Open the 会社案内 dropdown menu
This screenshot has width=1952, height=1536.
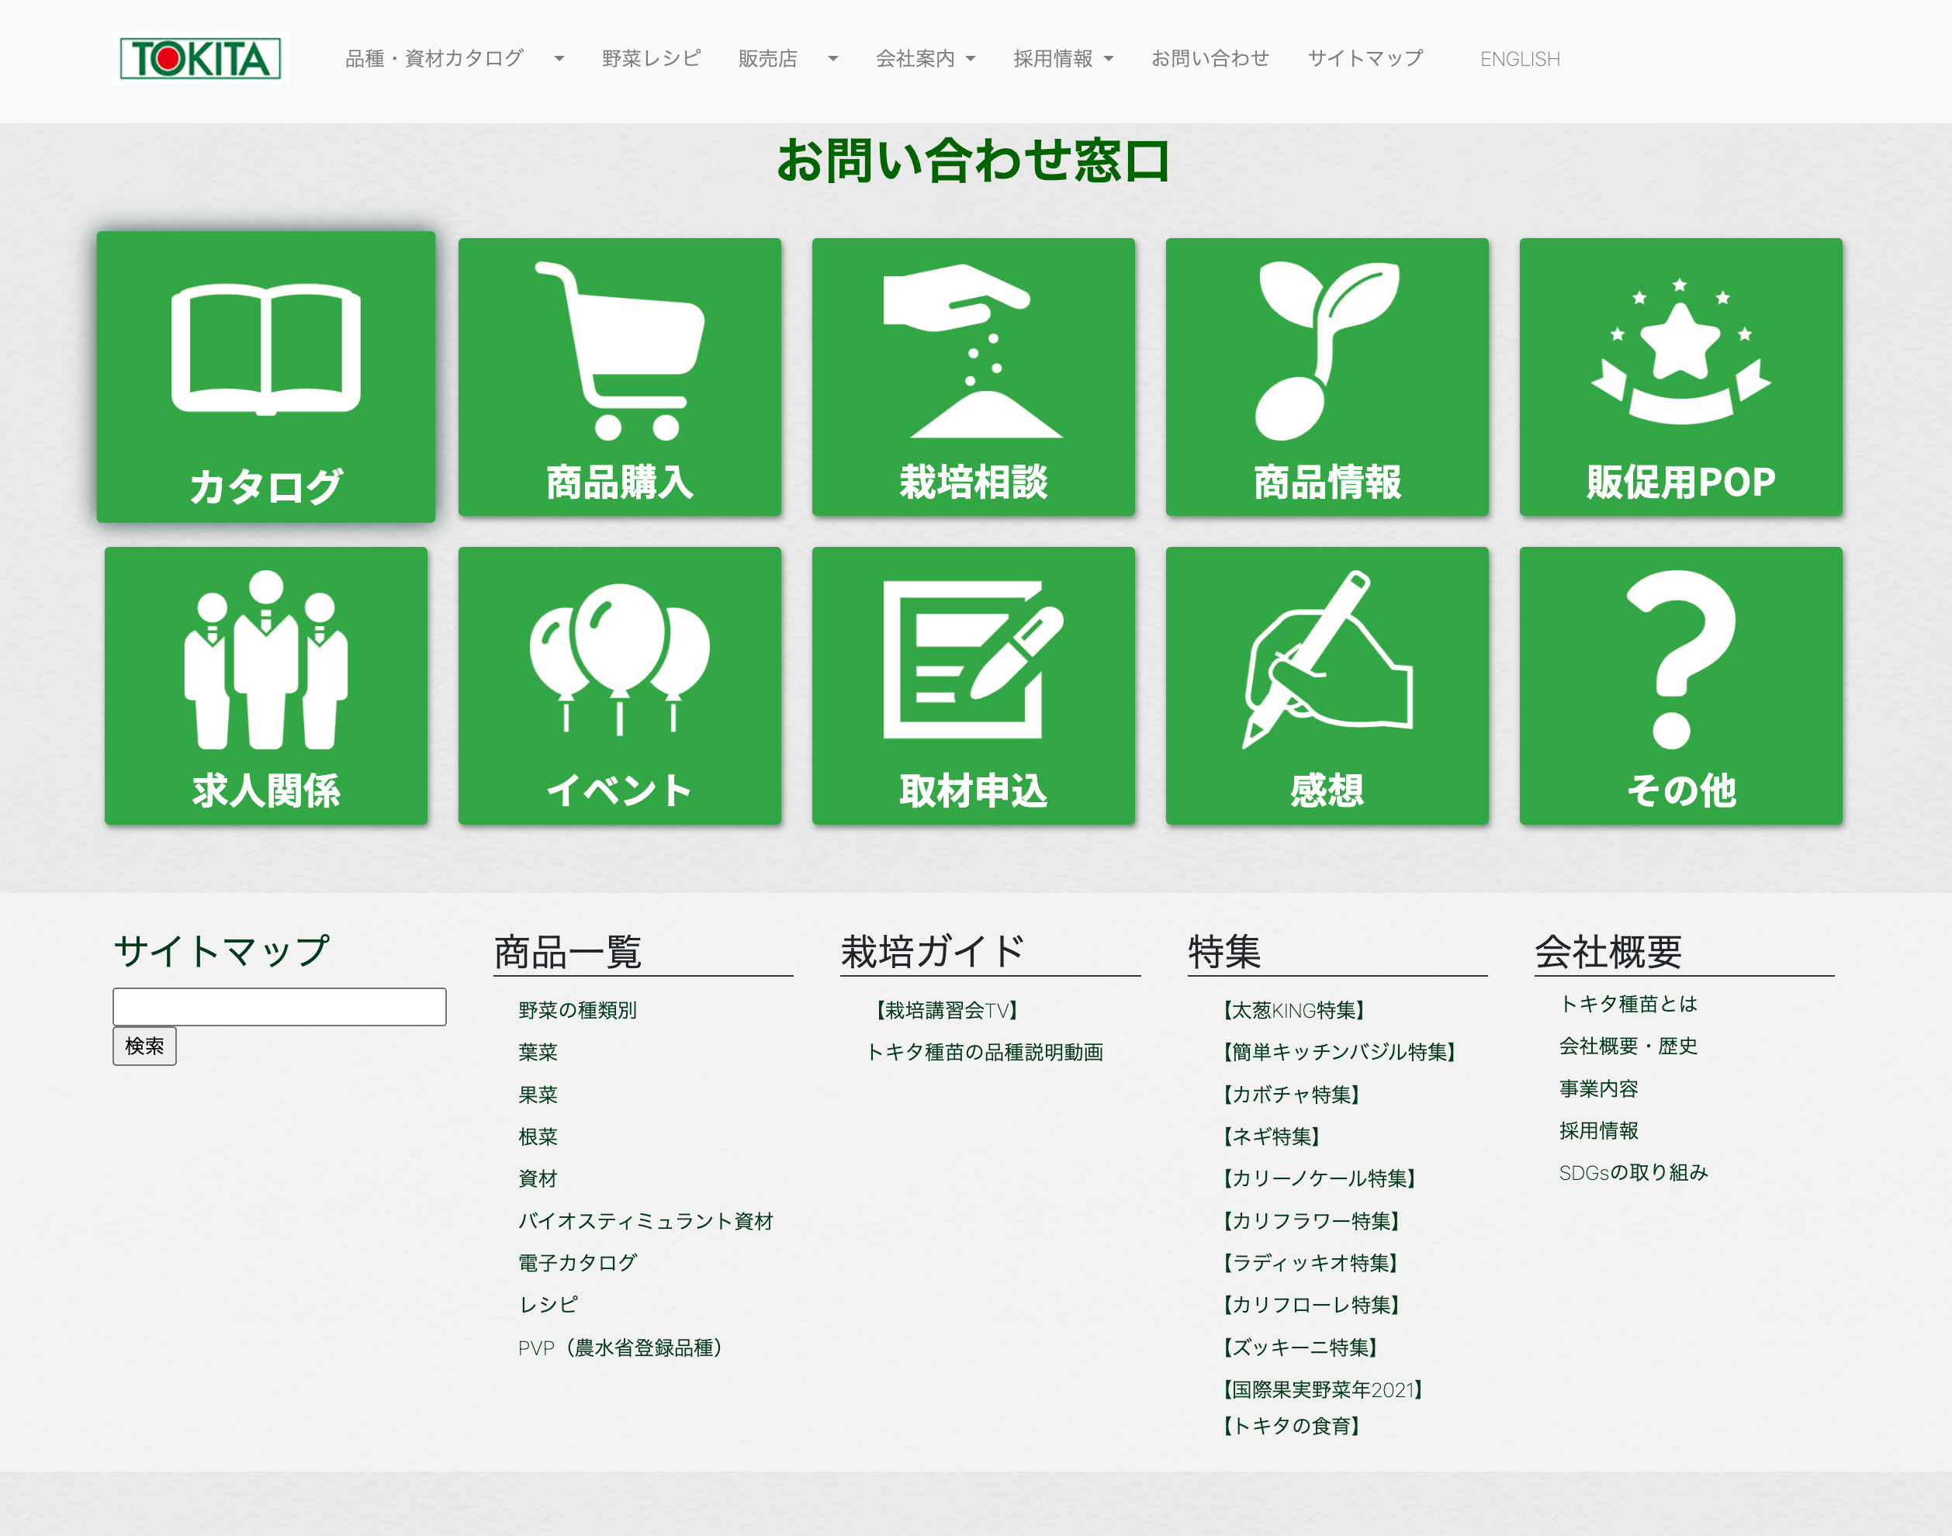(x=926, y=58)
